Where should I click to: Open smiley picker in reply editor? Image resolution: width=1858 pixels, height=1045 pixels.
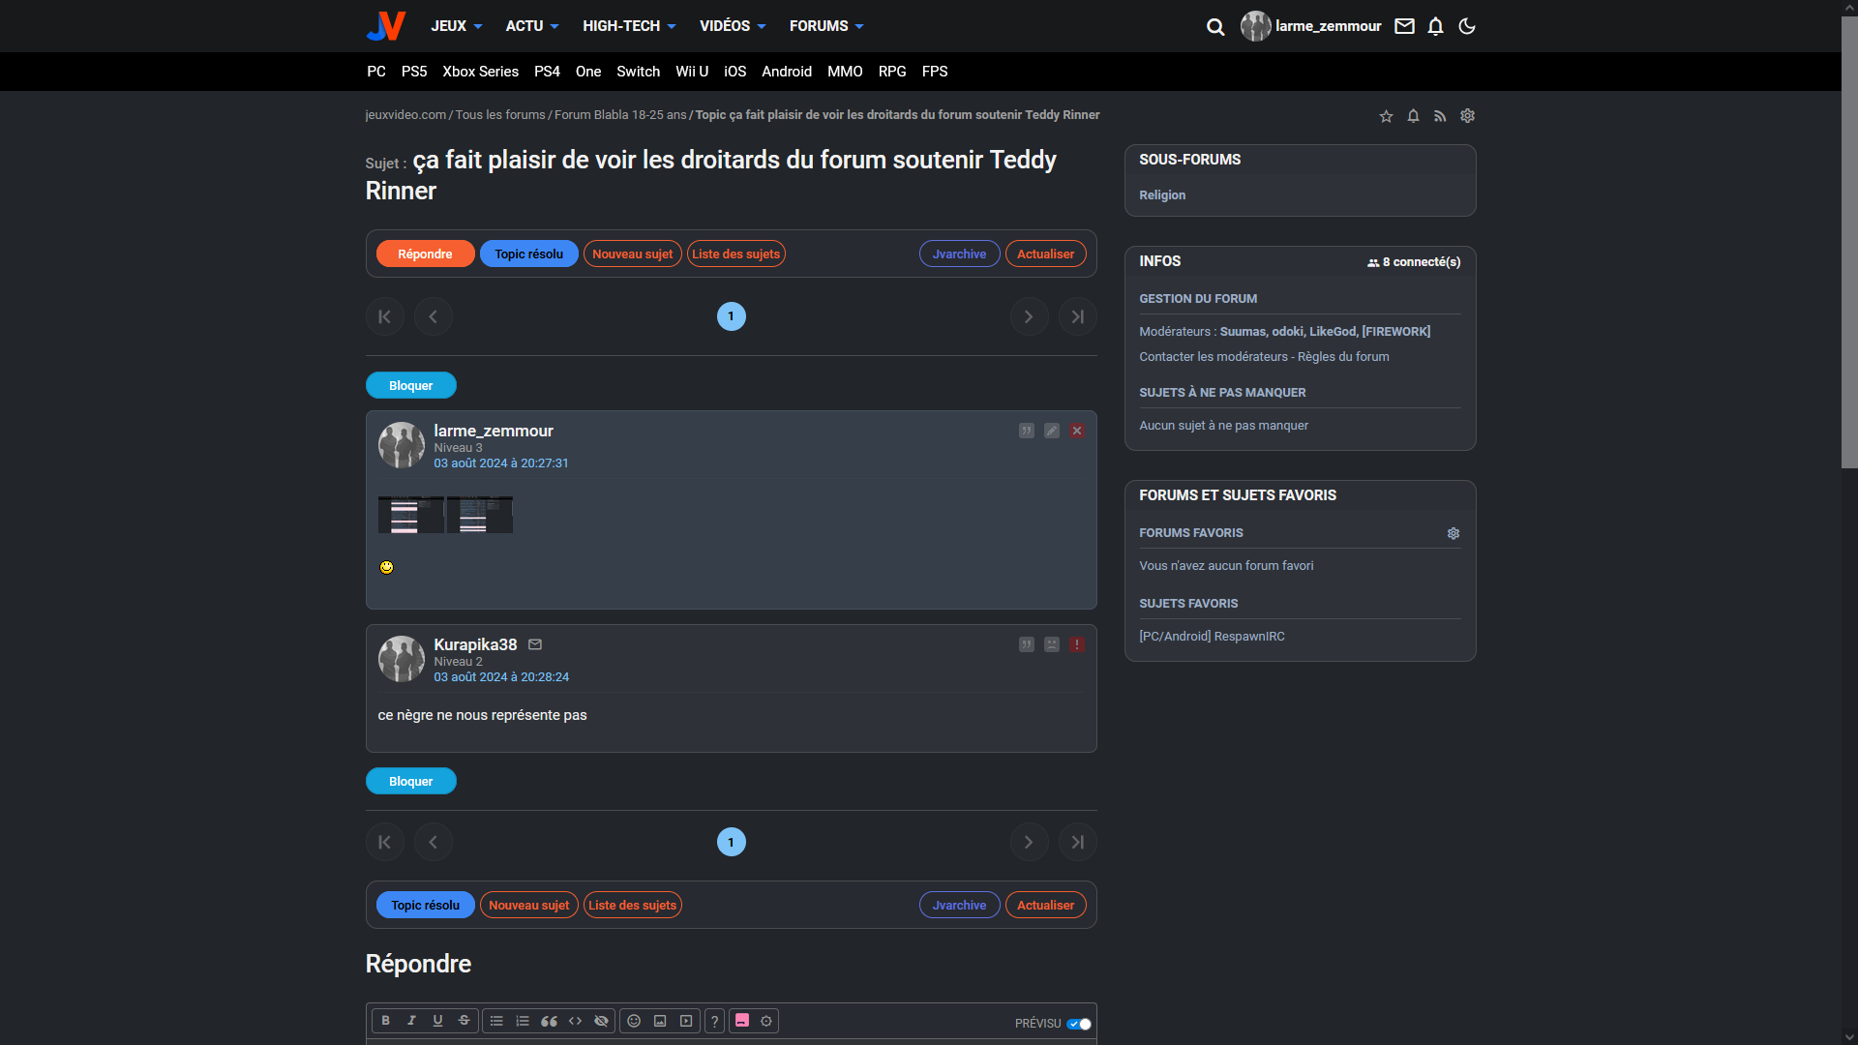[634, 1021]
